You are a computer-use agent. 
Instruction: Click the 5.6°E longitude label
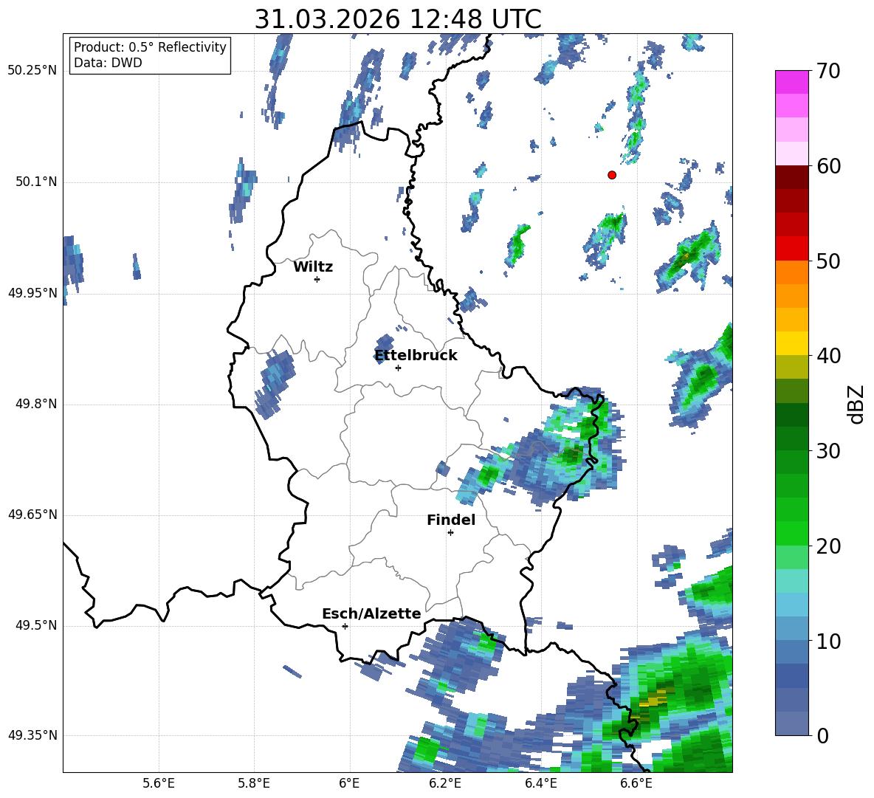point(159,783)
